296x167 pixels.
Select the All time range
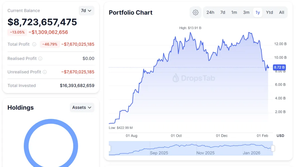point(281,12)
